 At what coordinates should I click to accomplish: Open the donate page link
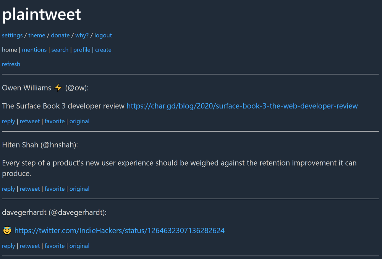60,35
